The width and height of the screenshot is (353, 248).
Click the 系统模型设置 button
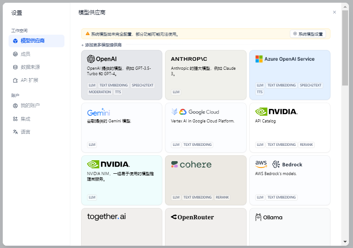click(x=308, y=34)
